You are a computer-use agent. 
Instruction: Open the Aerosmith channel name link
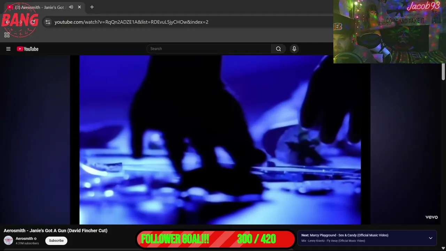click(x=24, y=238)
